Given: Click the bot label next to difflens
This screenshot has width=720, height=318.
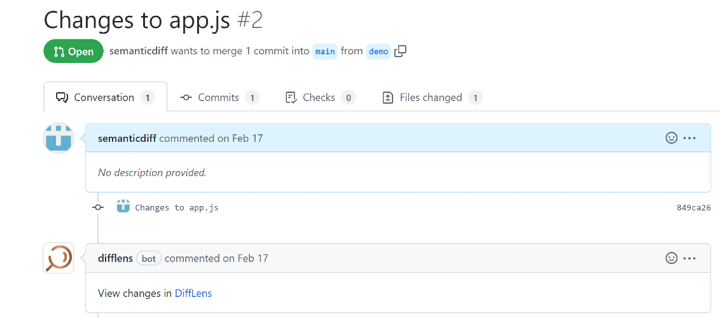Looking at the screenshot, I should coord(149,258).
